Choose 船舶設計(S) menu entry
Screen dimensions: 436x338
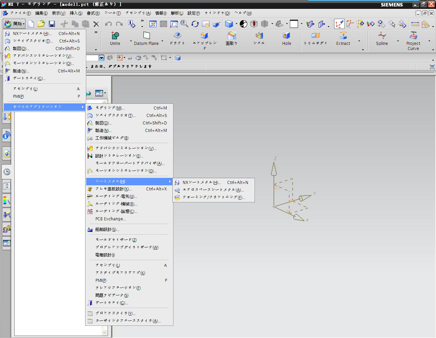click(x=129, y=230)
